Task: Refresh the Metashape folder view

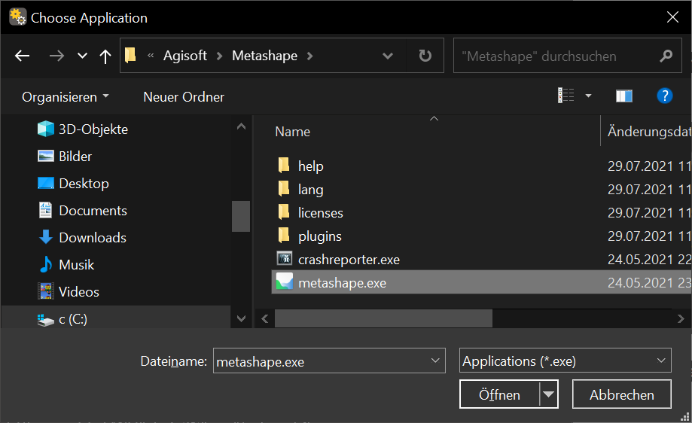Action: tap(425, 56)
